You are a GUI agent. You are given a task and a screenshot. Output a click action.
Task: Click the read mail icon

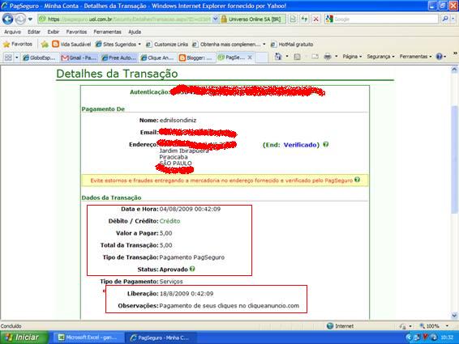(315, 57)
